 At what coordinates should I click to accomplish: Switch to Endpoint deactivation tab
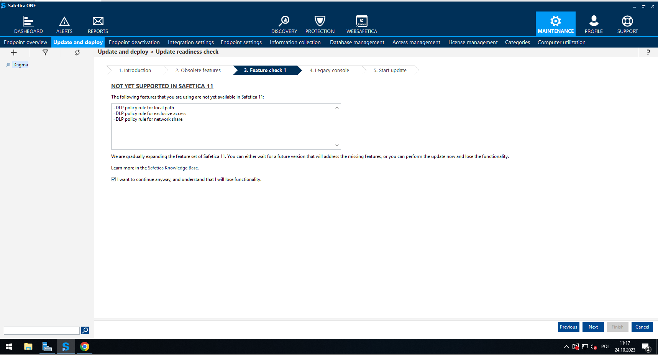coord(134,42)
